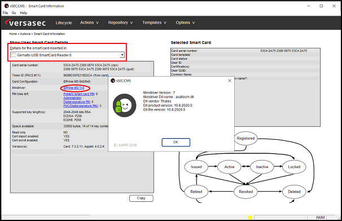The image size is (342, 221).
Task: Maximize the vSEC:CMS window
Action: tap(321, 6)
